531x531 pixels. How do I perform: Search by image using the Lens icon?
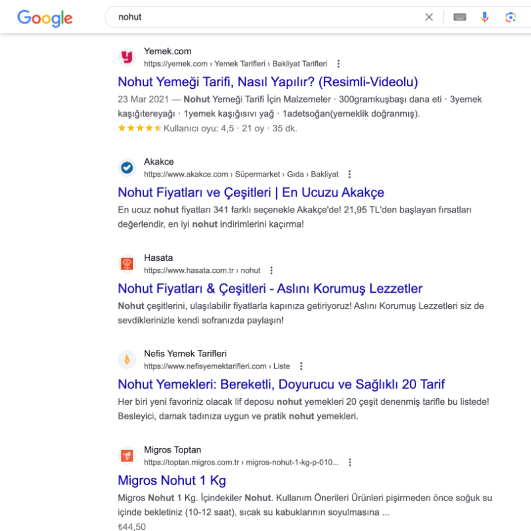tap(510, 17)
